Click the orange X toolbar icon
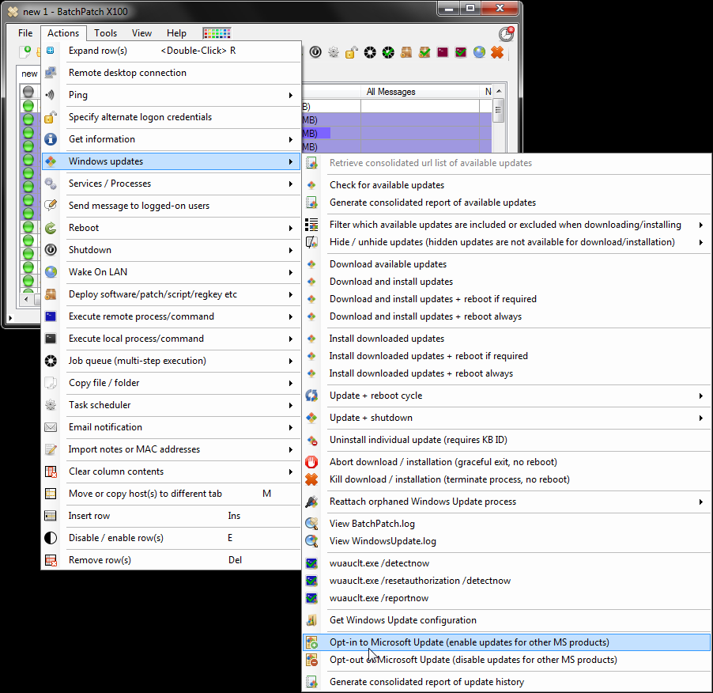Viewport: 713px width, 693px height. pyautogui.click(x=497, y=52)
